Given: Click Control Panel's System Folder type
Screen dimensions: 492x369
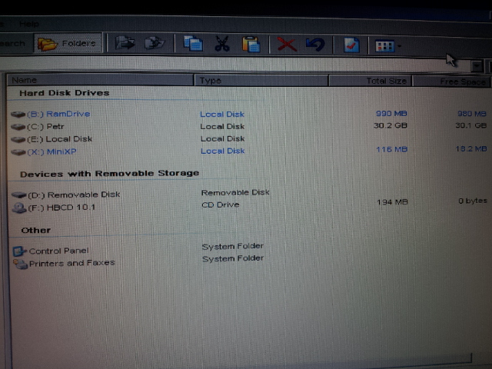Looking at the screenshot, I should (233, 246).
